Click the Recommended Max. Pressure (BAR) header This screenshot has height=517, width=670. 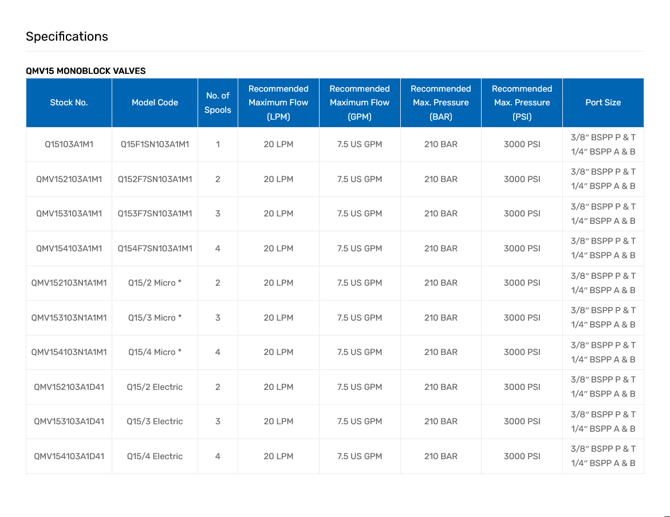coord(440,102)
